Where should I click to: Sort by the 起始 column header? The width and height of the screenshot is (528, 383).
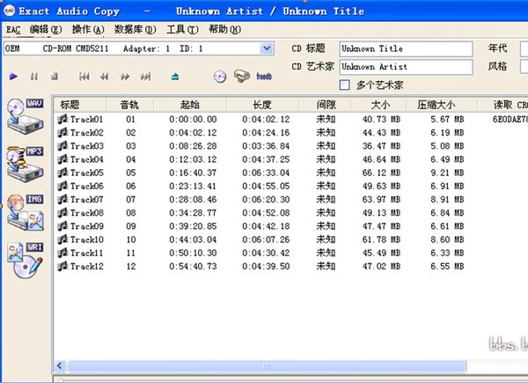point(190,105)
